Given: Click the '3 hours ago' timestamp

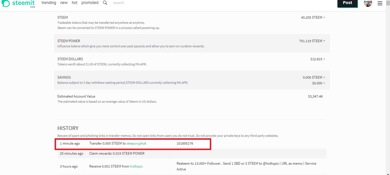Looking at the screenshot, I should click(69, 166).
